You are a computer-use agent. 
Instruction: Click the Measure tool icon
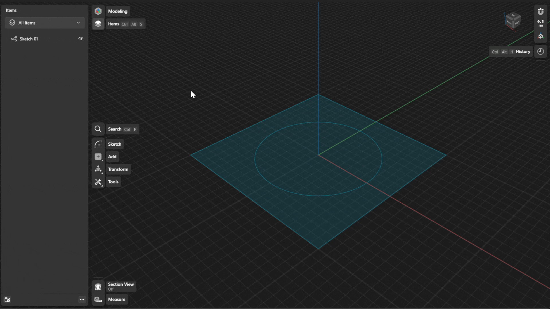point(98,299)
